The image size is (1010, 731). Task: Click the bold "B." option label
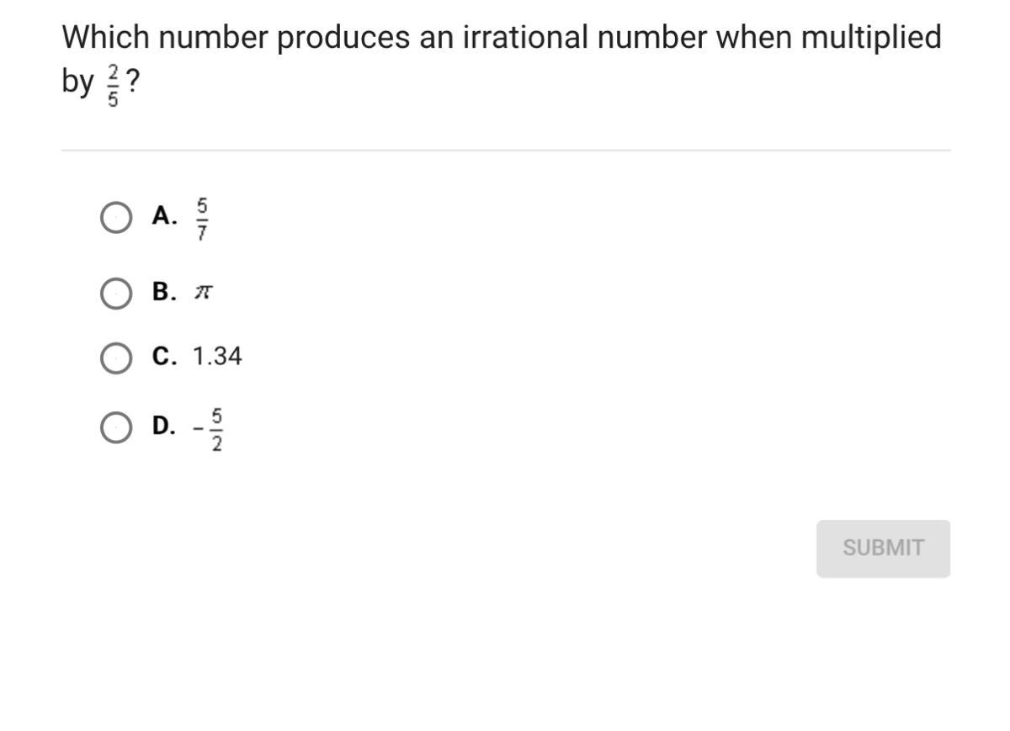164,293
